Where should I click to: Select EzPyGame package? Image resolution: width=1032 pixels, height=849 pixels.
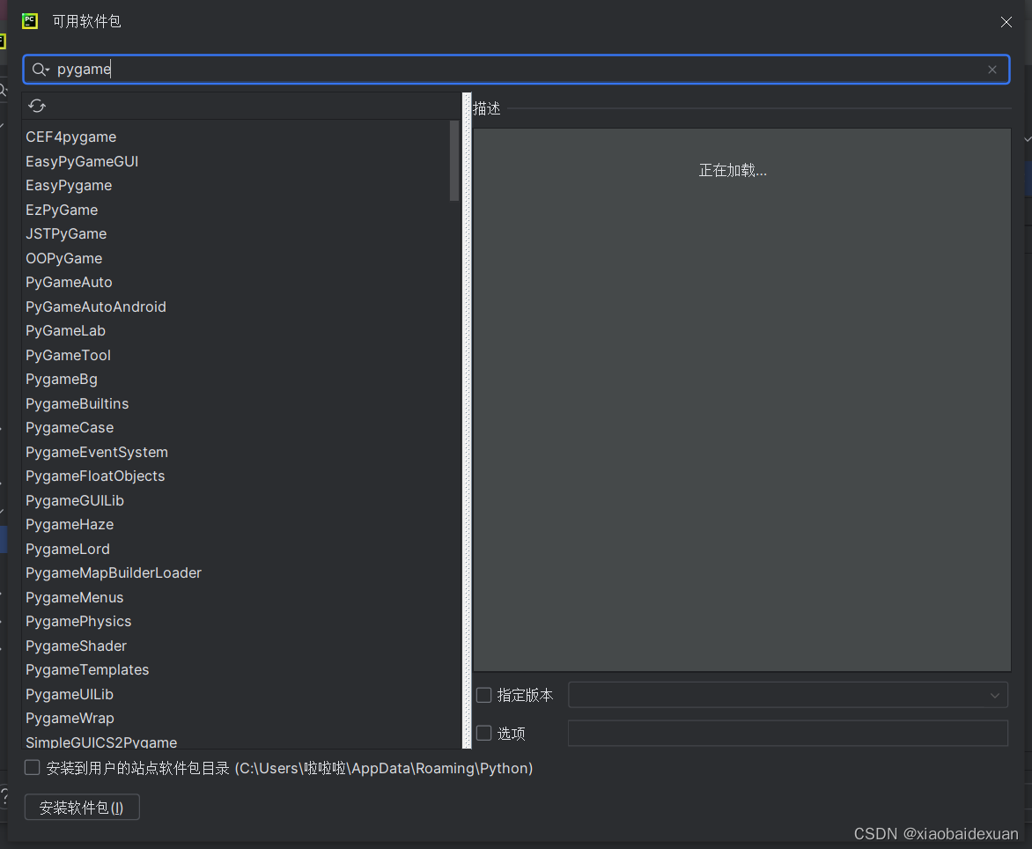62,210
